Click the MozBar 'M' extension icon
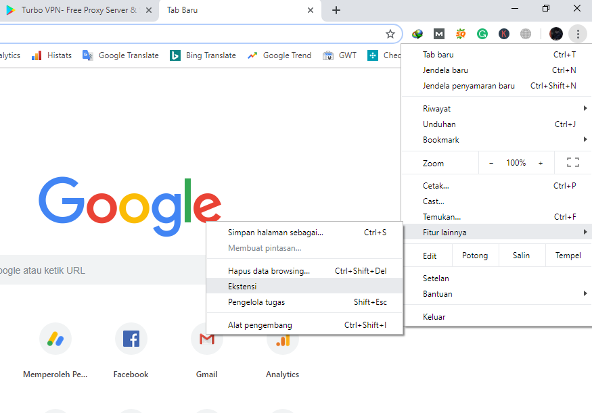The image size is (592, 413). 438,34
